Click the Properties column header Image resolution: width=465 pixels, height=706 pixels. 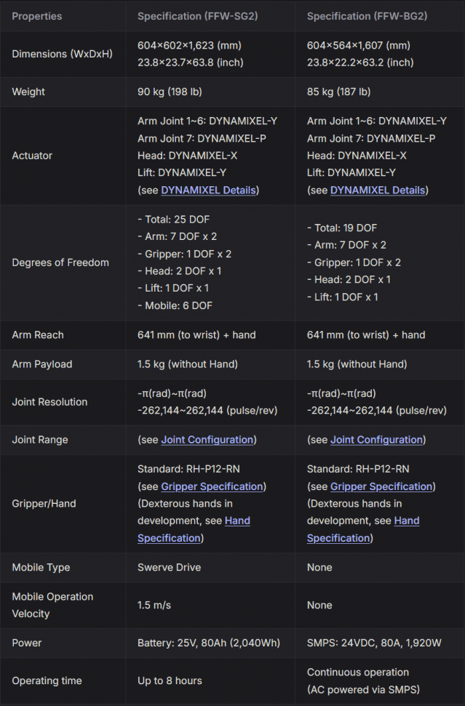point(37,16)
